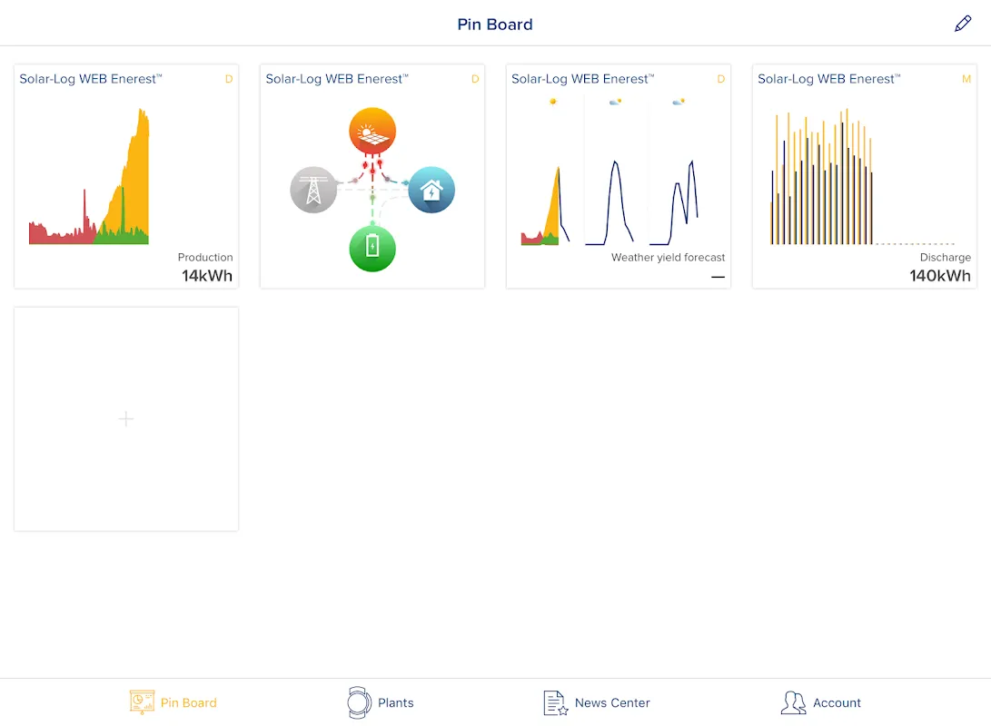Tap the power grid pylon icon
Screen dimensions: 991x726
[x=312, y=190]
